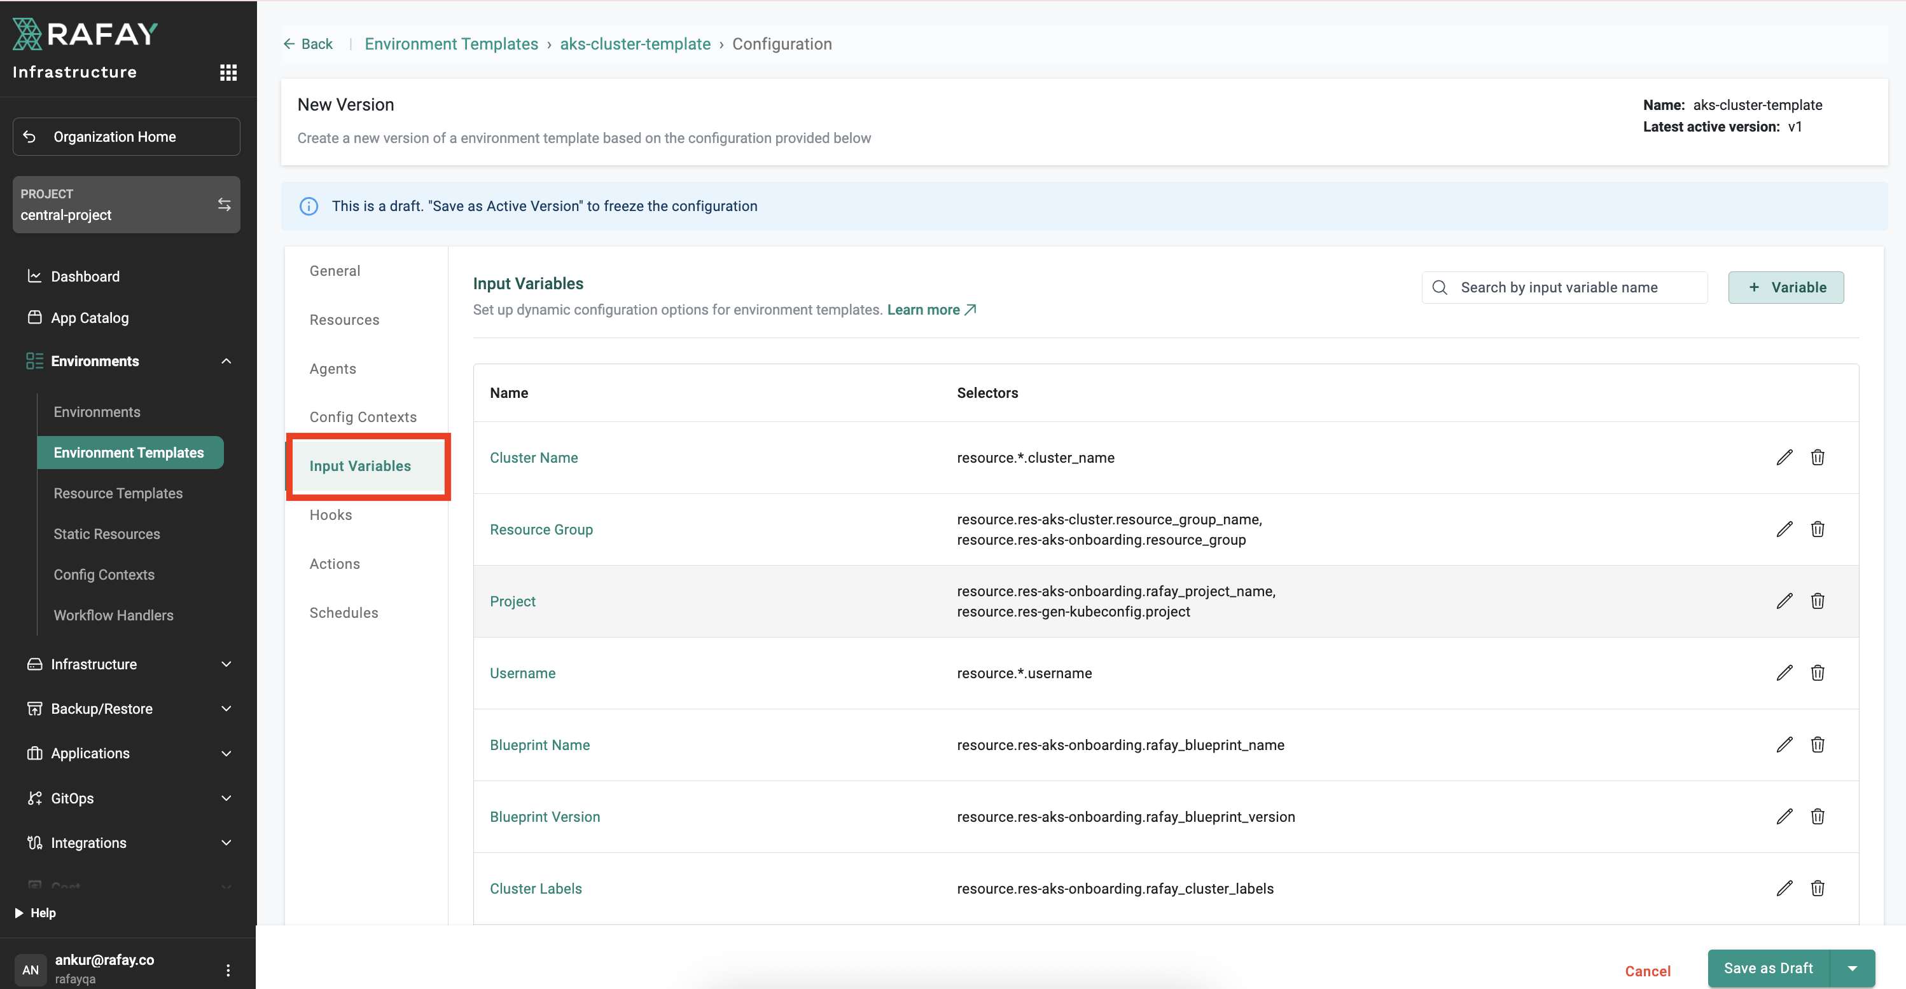Select Resource Templates in sidebar

[x=118, y=493]
